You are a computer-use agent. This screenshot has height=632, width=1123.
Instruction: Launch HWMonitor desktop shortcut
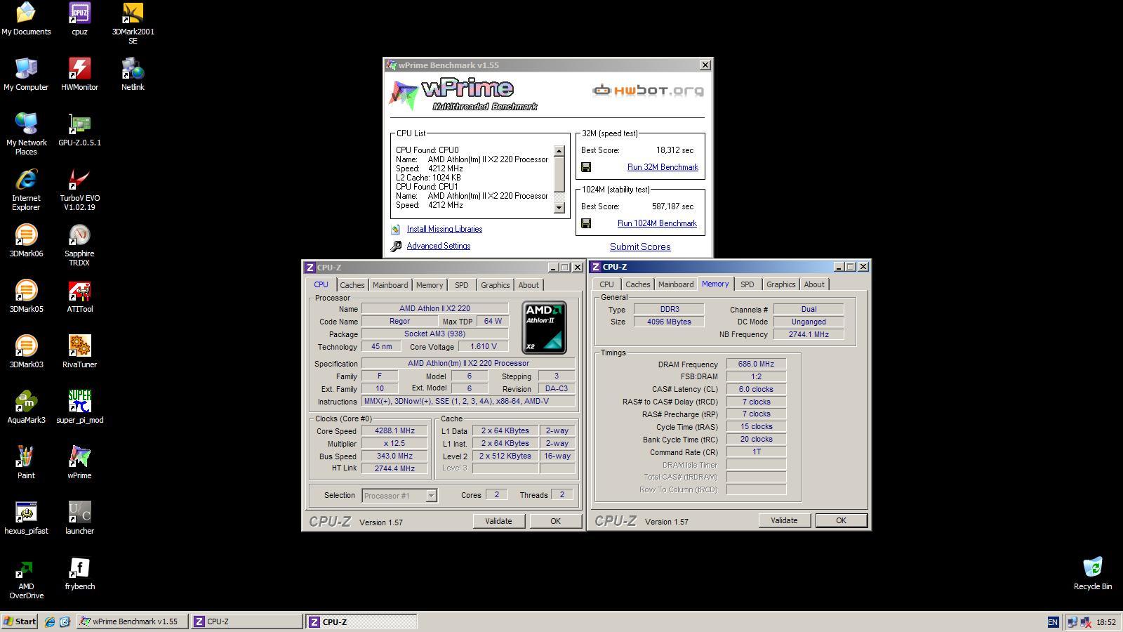pyautogui.click(x=79, y=74)
